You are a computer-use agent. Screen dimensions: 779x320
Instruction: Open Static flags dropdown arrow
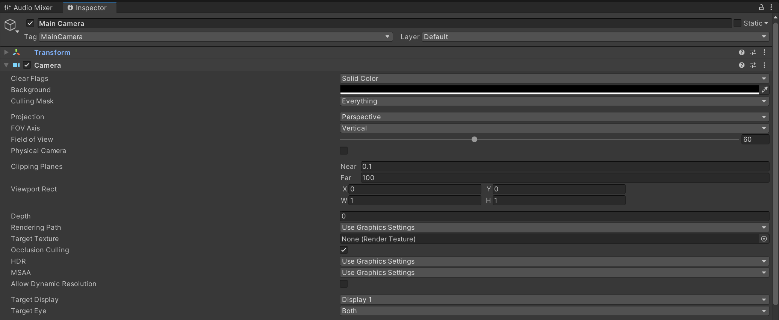coord(766,23)
